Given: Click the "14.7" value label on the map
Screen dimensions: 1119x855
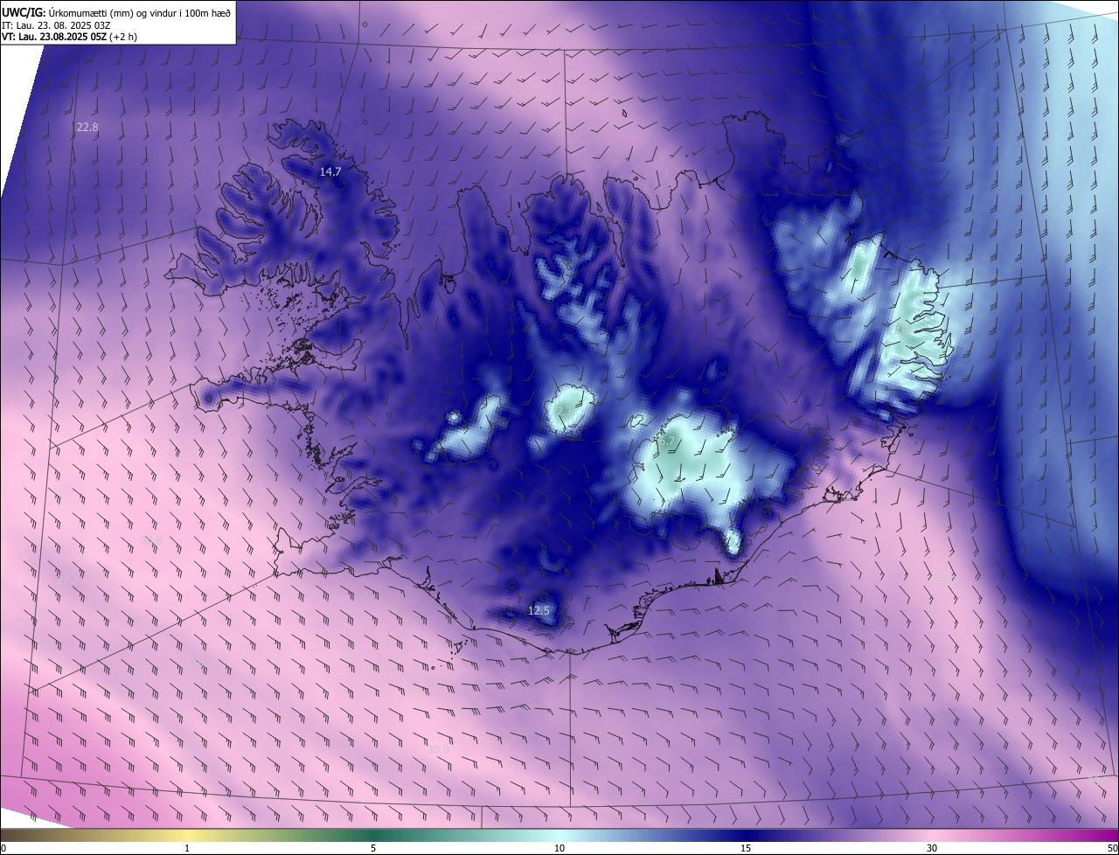Looking at the screenshot, I should pos(330,172).
